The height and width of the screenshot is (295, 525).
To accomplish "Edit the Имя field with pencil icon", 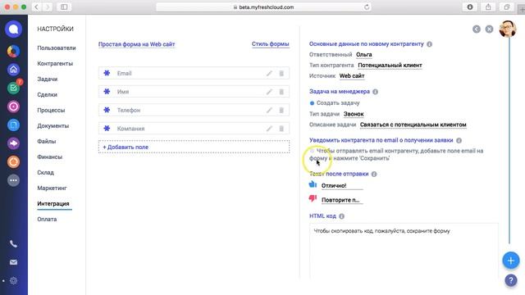I will coord(269,92).
